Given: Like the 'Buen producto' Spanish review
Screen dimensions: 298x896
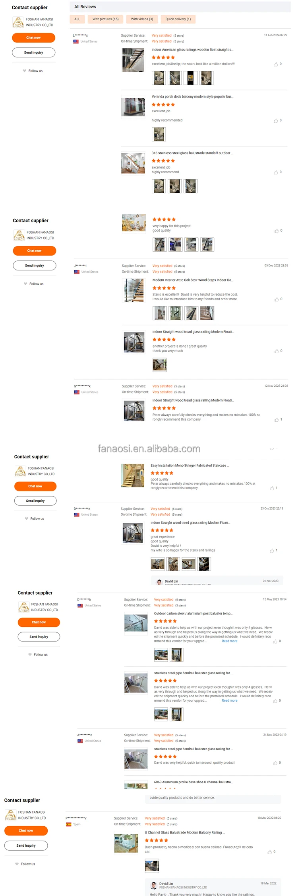Looking at the screenshot, I should click(270, 852).
